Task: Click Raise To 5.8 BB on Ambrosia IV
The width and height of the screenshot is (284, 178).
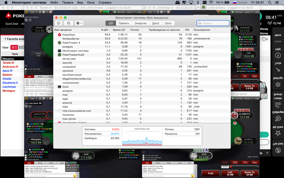Action: tap(250, 87)
